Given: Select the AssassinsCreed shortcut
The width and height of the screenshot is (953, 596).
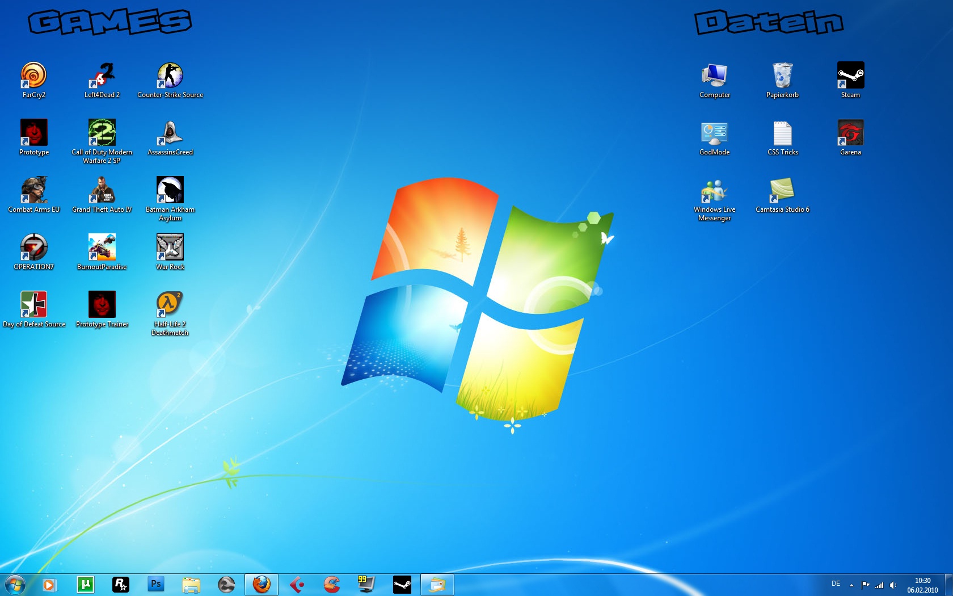Looking at the screenshot, I should 170,137.
